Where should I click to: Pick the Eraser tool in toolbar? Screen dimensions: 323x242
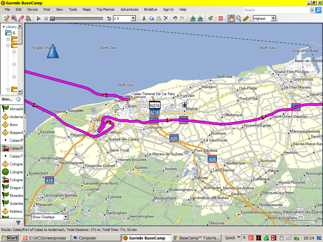21,18
